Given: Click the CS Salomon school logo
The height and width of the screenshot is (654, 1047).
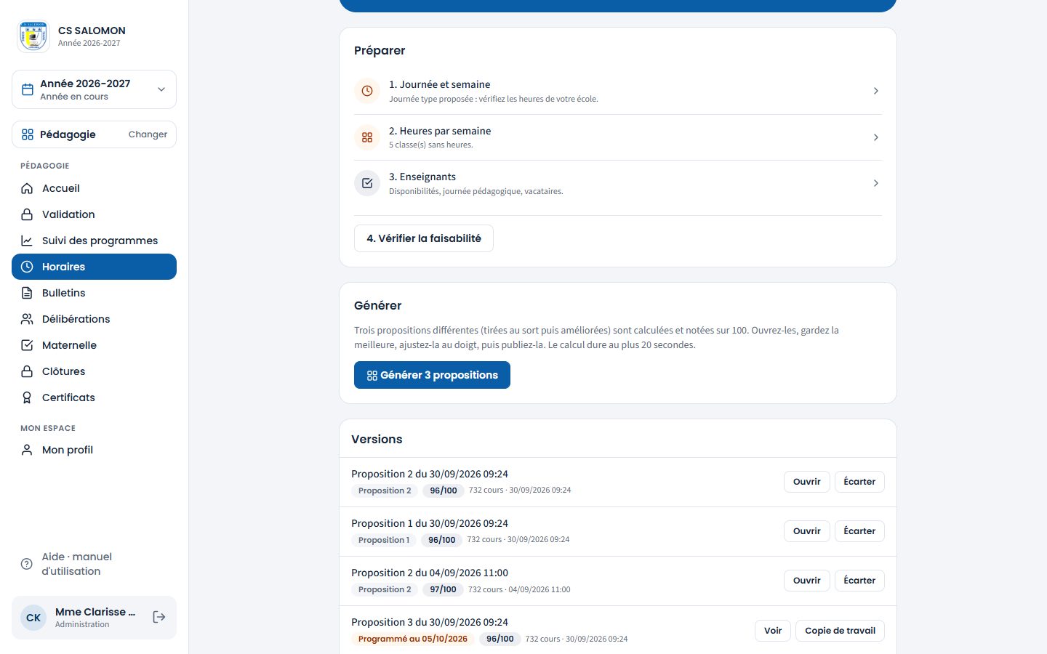Looking at the screenshot, I should (x=33, y=36).
